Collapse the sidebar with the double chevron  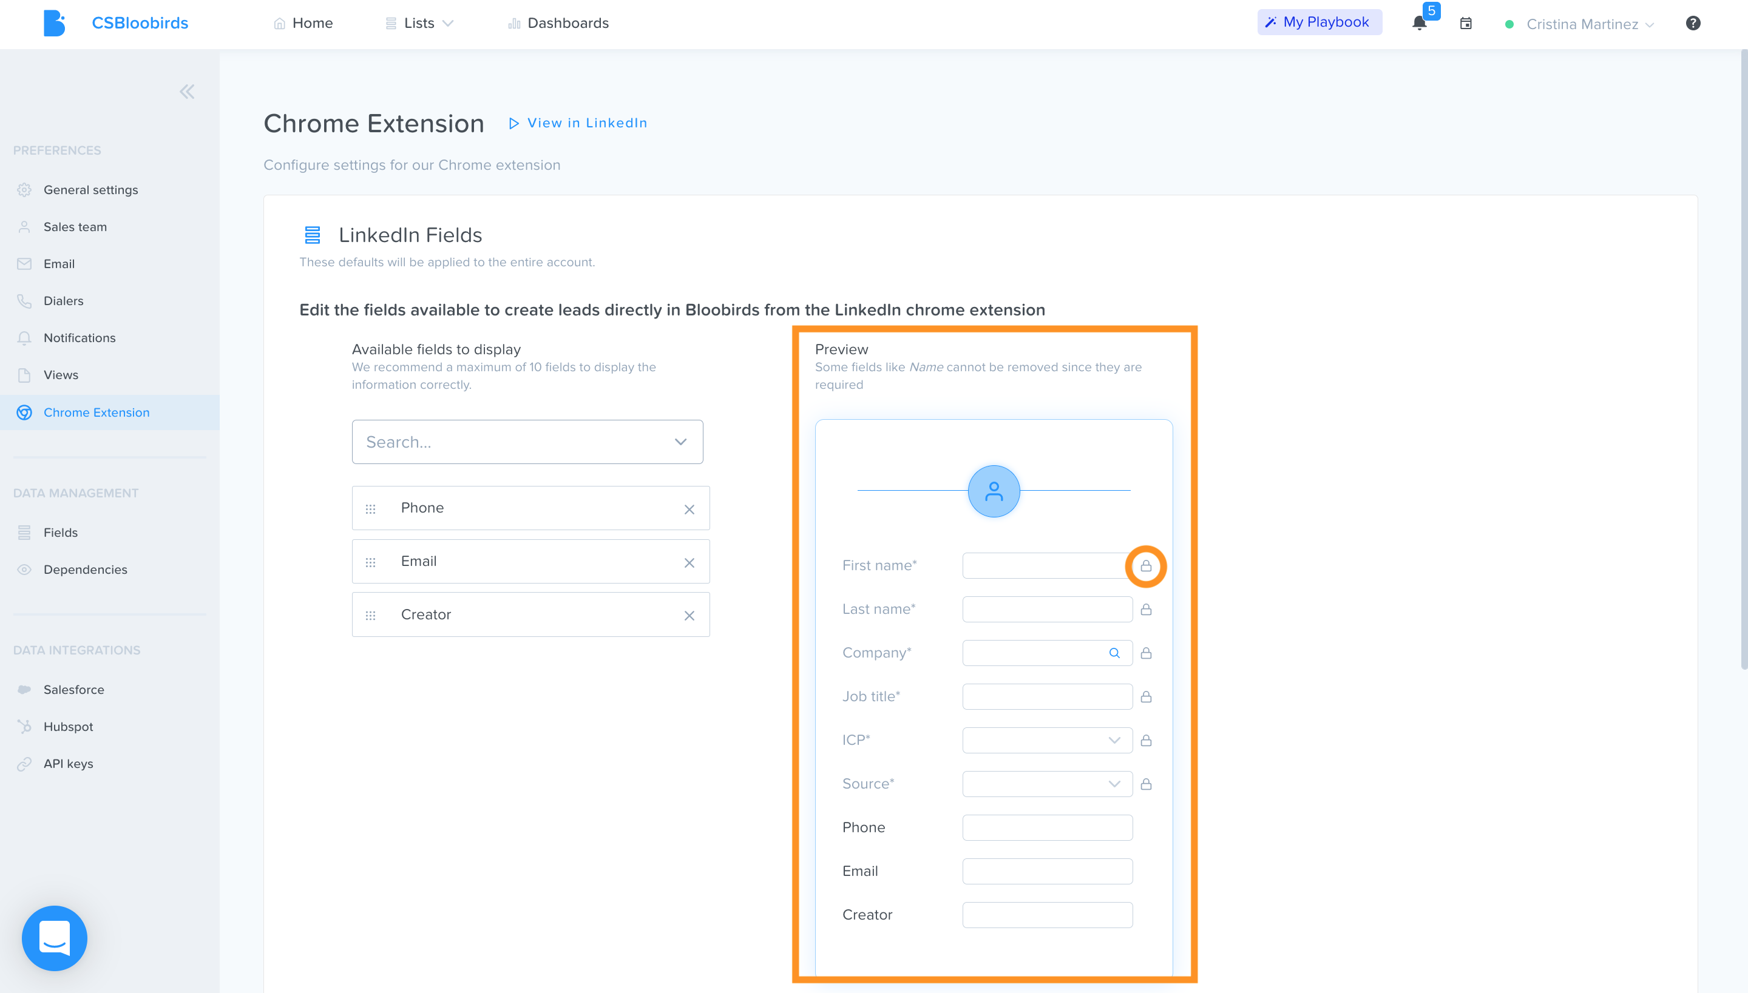[x=187, y=92]
